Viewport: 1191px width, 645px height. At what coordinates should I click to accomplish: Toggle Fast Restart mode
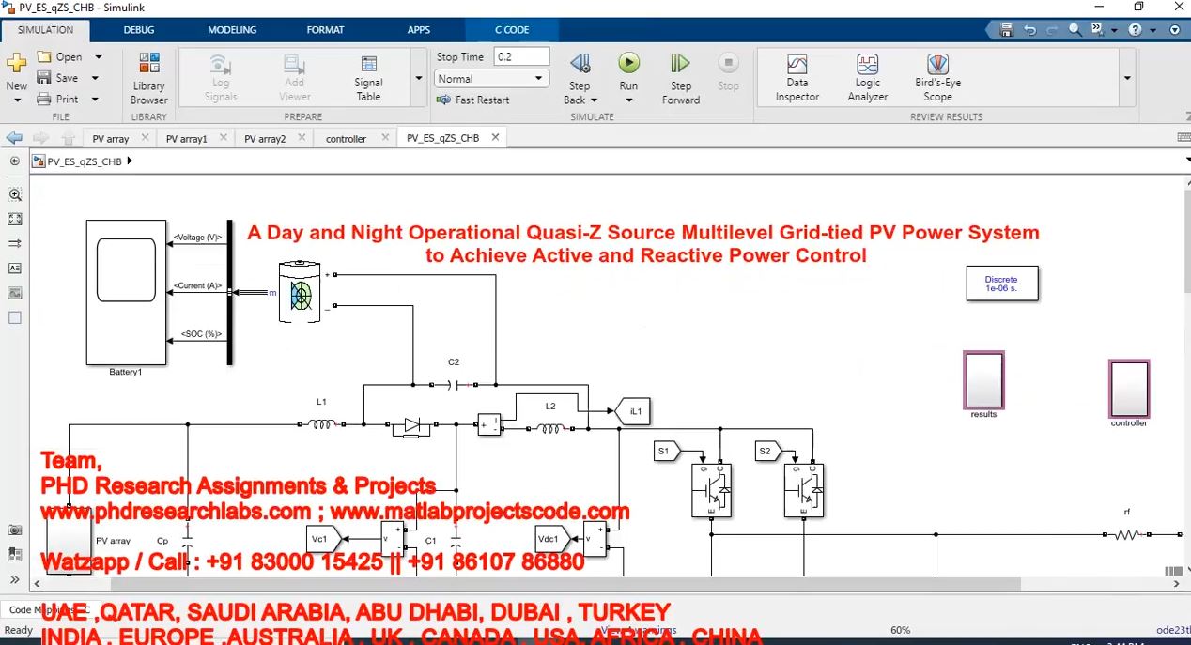coord(473,100)
